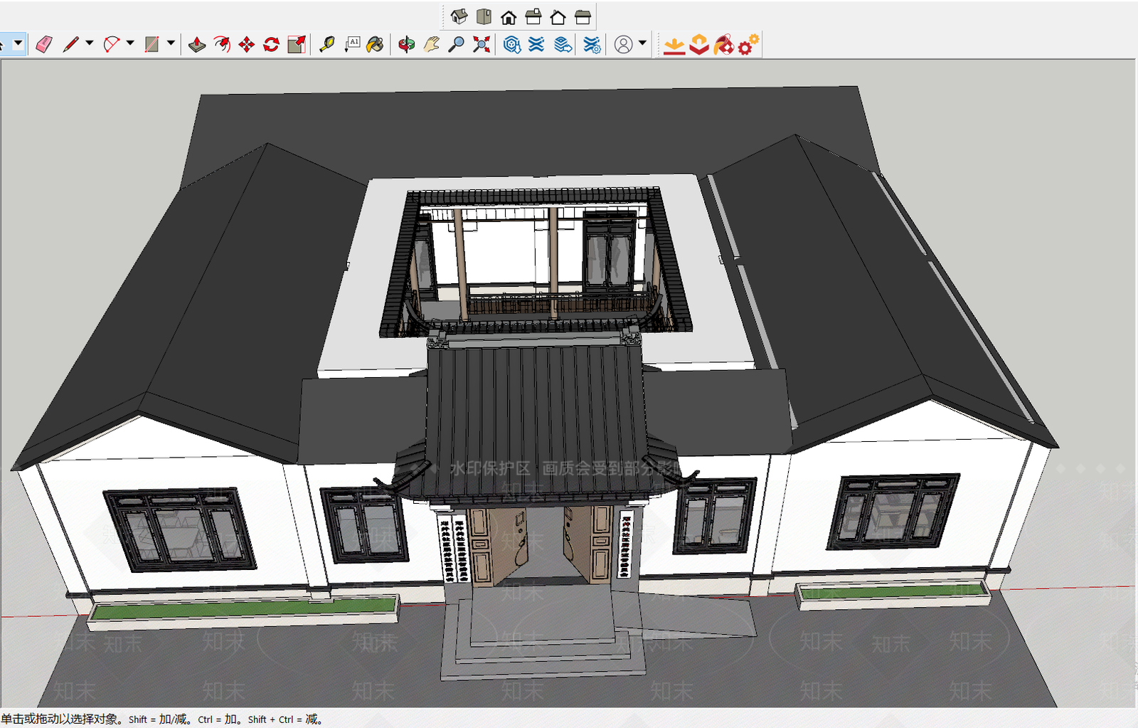Expand the Line tool dropdown arrow
This screenshot has width=1138, height=728.
pos(90,43)
